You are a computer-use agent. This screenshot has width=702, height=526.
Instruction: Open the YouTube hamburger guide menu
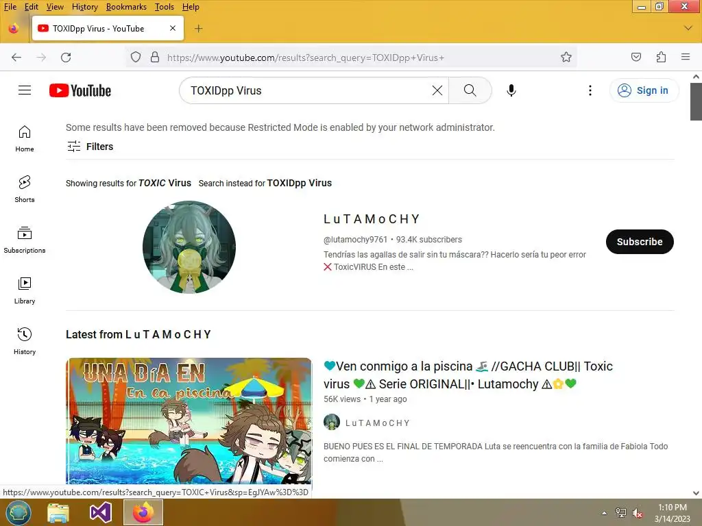[x=25, y=90]
